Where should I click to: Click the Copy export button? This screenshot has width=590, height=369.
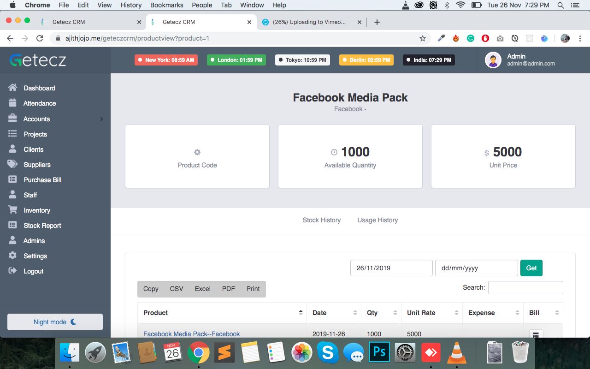[151, 289]
